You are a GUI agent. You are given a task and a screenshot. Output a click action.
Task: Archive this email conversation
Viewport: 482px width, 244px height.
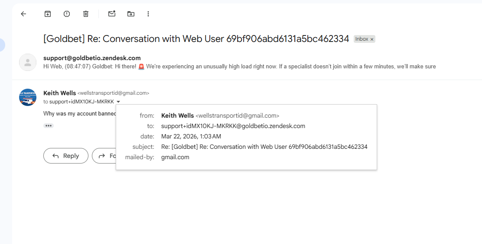click(48, 14)
